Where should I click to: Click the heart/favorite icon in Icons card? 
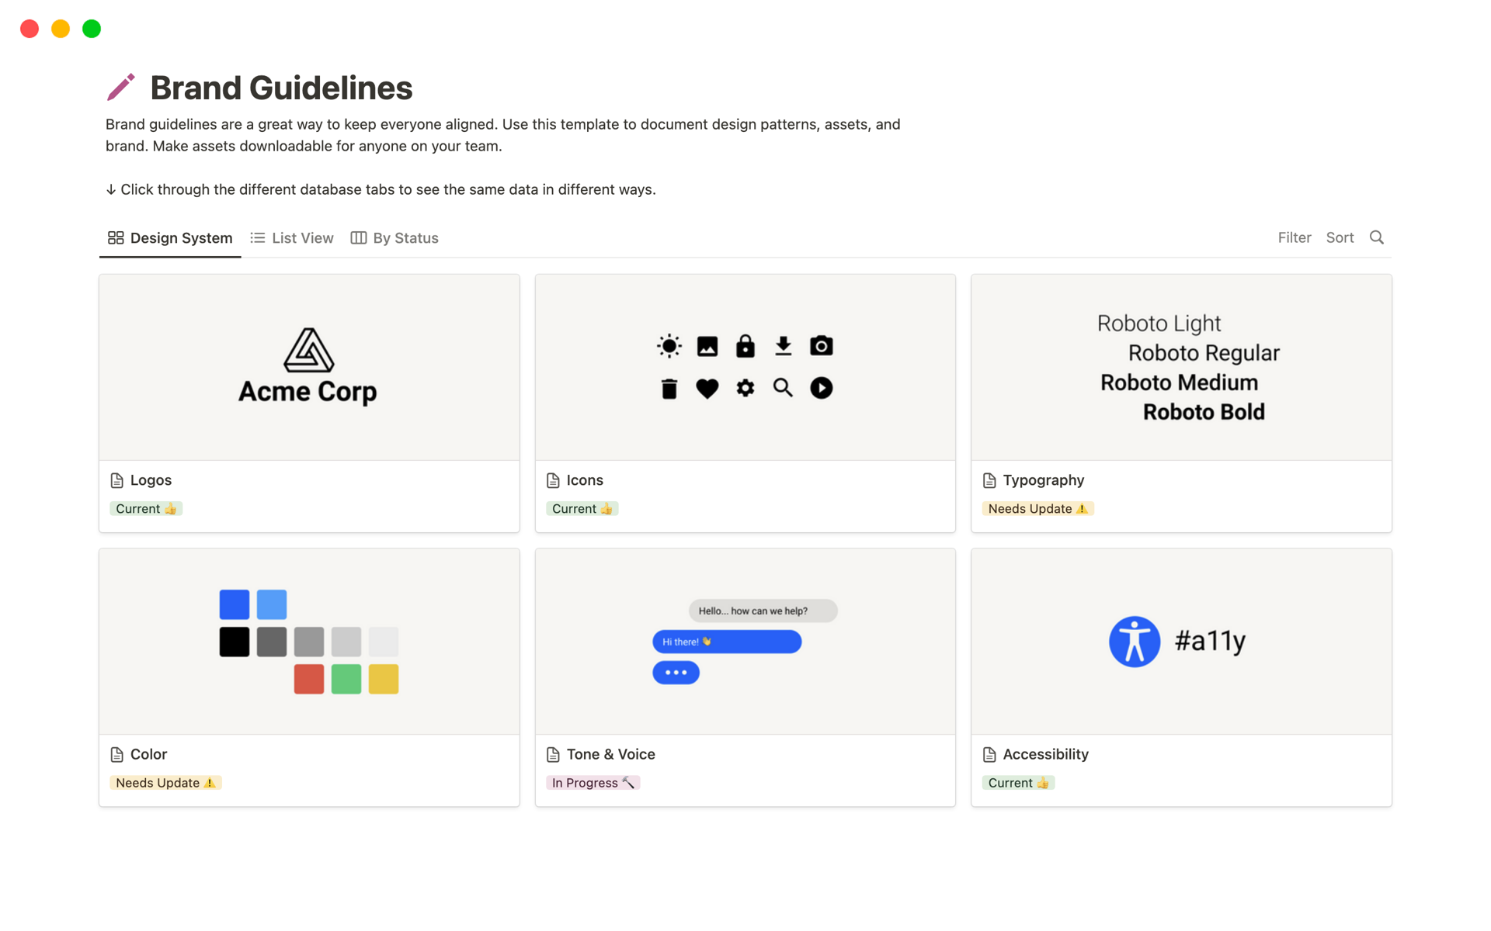pos(707,387)
